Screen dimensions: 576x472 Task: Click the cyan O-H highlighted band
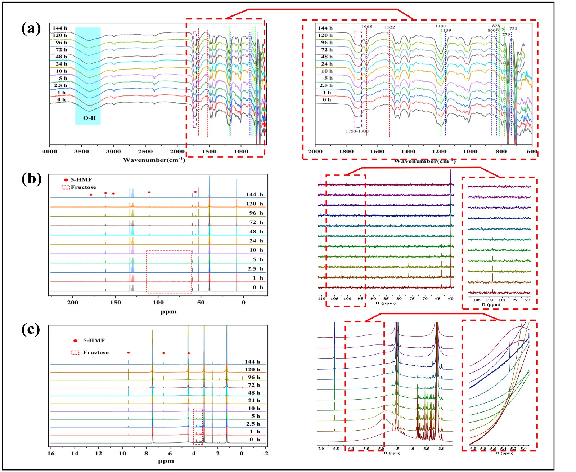pos(88,76)
